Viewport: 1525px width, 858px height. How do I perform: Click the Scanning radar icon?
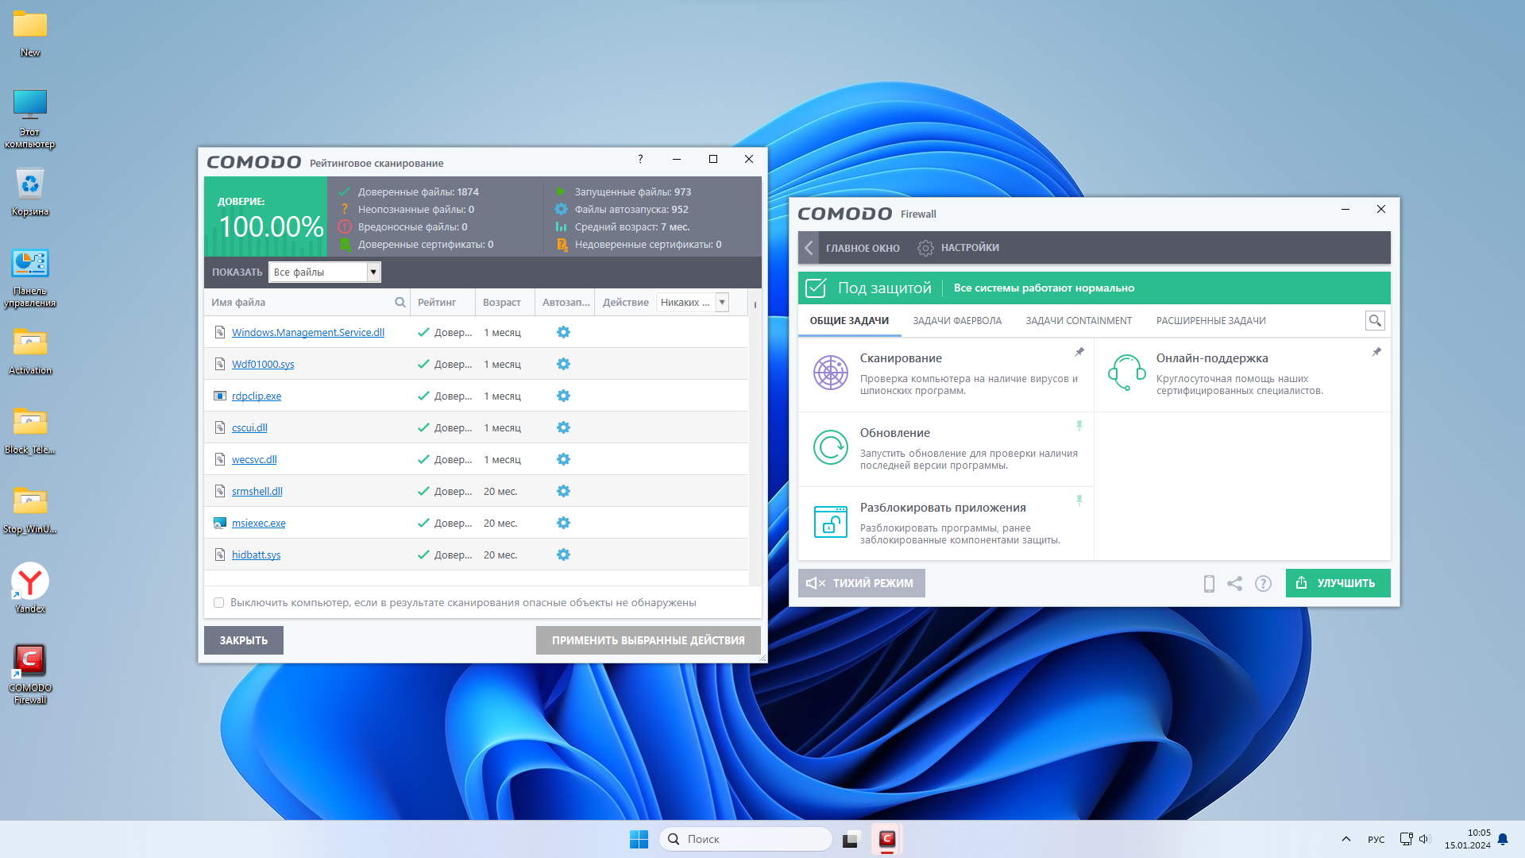click(x=830, y=373)
